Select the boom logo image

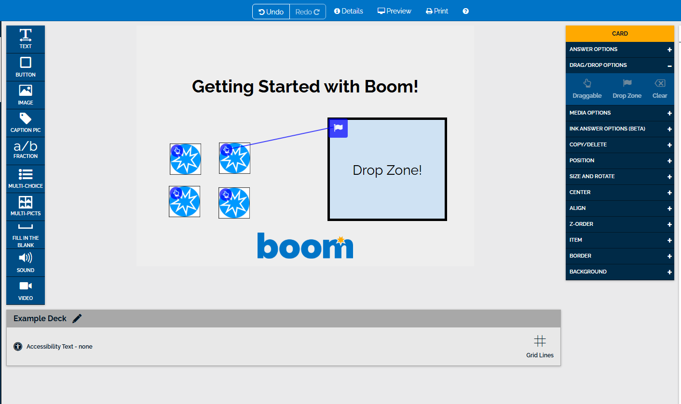[x=305, y=246]
